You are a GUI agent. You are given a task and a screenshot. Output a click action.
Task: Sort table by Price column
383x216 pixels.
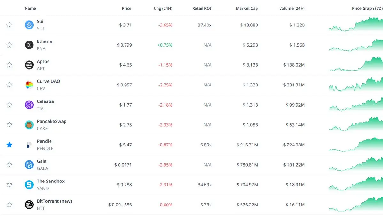(x=126, y=8)
